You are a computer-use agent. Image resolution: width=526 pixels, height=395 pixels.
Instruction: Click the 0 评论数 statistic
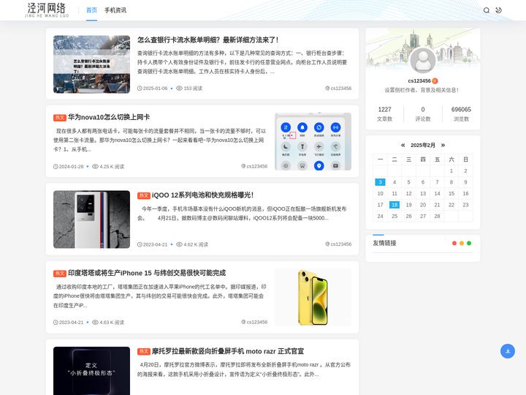(x=423, y=114)
